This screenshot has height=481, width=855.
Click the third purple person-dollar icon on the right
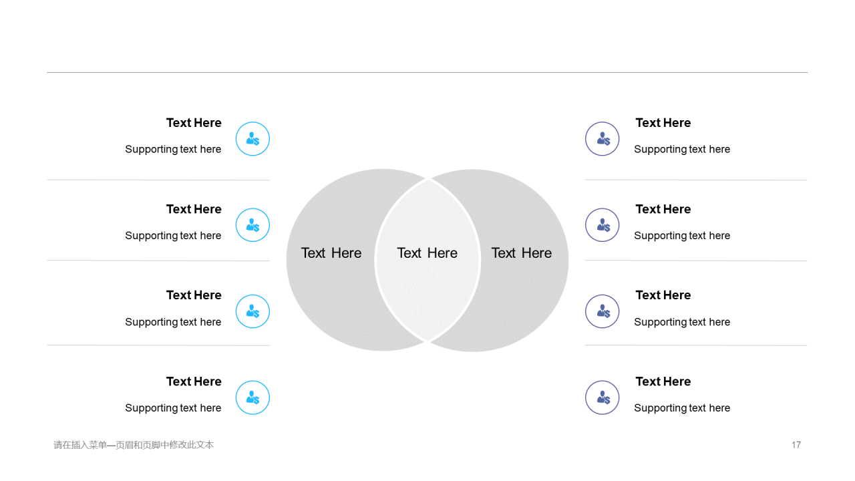click(603, 311)
